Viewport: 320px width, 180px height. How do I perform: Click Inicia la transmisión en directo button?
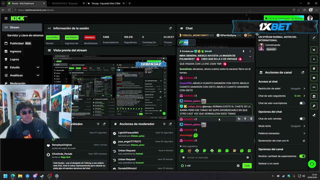point(284,18)
